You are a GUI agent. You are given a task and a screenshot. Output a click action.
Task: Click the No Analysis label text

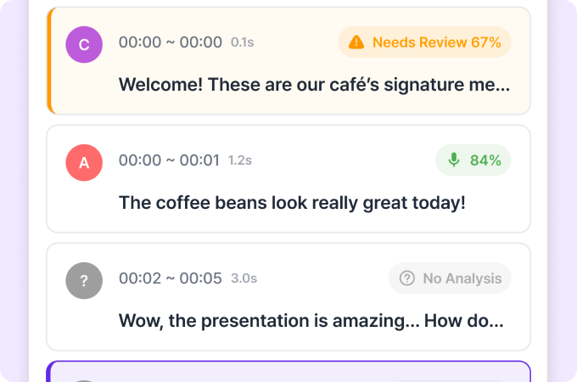coord(462,278)
